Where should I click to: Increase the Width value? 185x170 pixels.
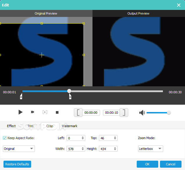pyautogui.click(x=83, y=148)
